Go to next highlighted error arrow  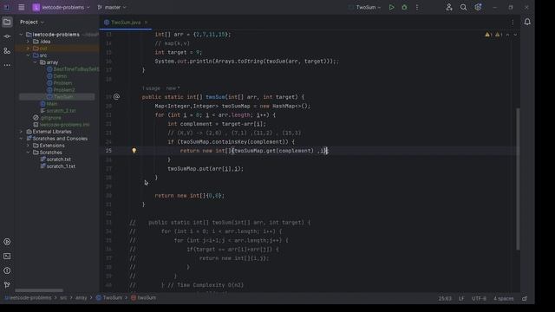point(515,35)
